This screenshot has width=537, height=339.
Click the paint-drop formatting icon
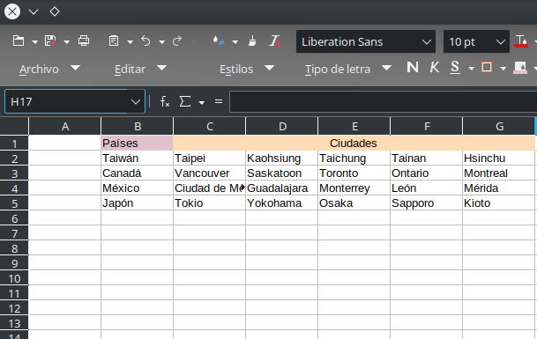coord(219,41)
